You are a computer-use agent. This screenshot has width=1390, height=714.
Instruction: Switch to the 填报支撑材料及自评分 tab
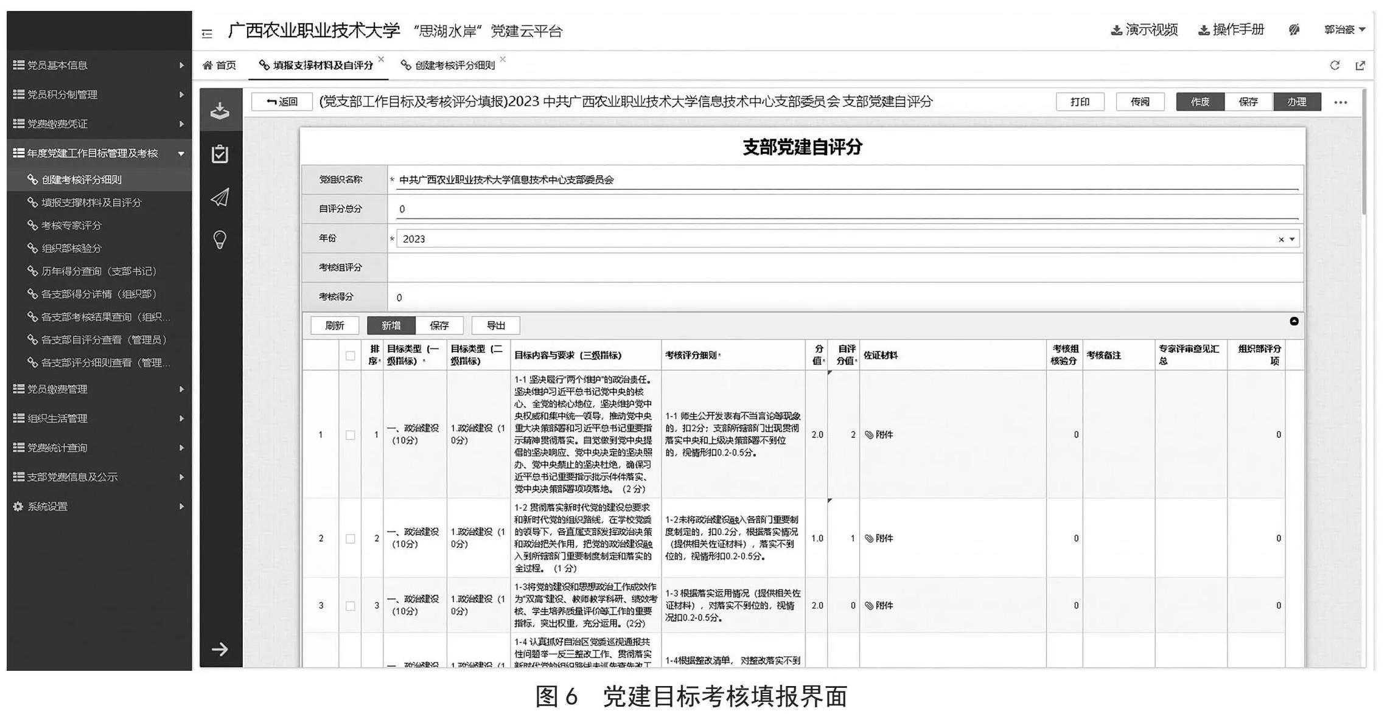[316, 65]
